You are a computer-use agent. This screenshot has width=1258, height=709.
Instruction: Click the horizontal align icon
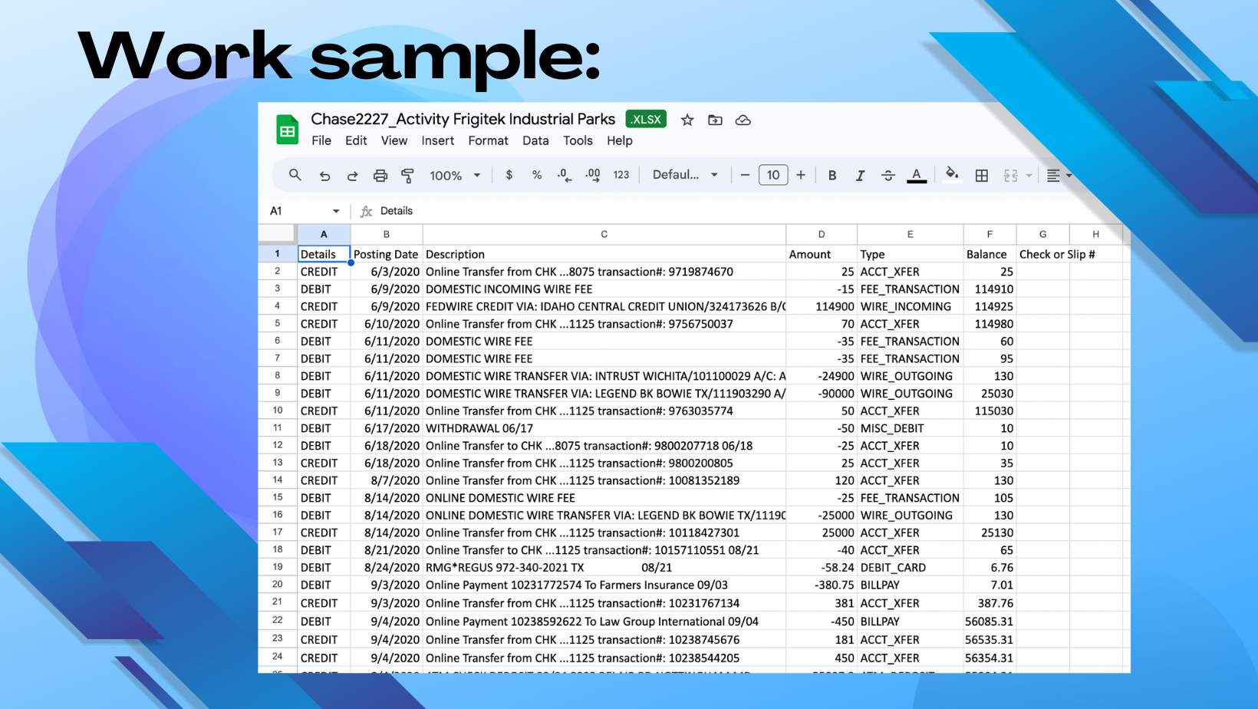1053,176
